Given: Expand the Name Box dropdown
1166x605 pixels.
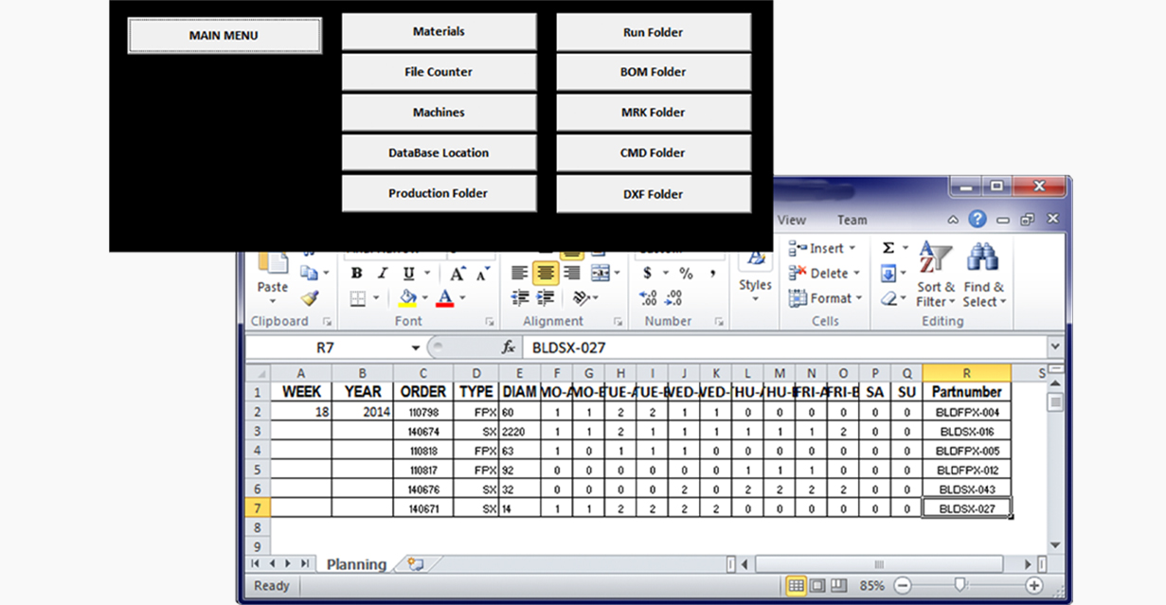Looking at the screenshot, I should pyautogui.click(x=416, y=347).
